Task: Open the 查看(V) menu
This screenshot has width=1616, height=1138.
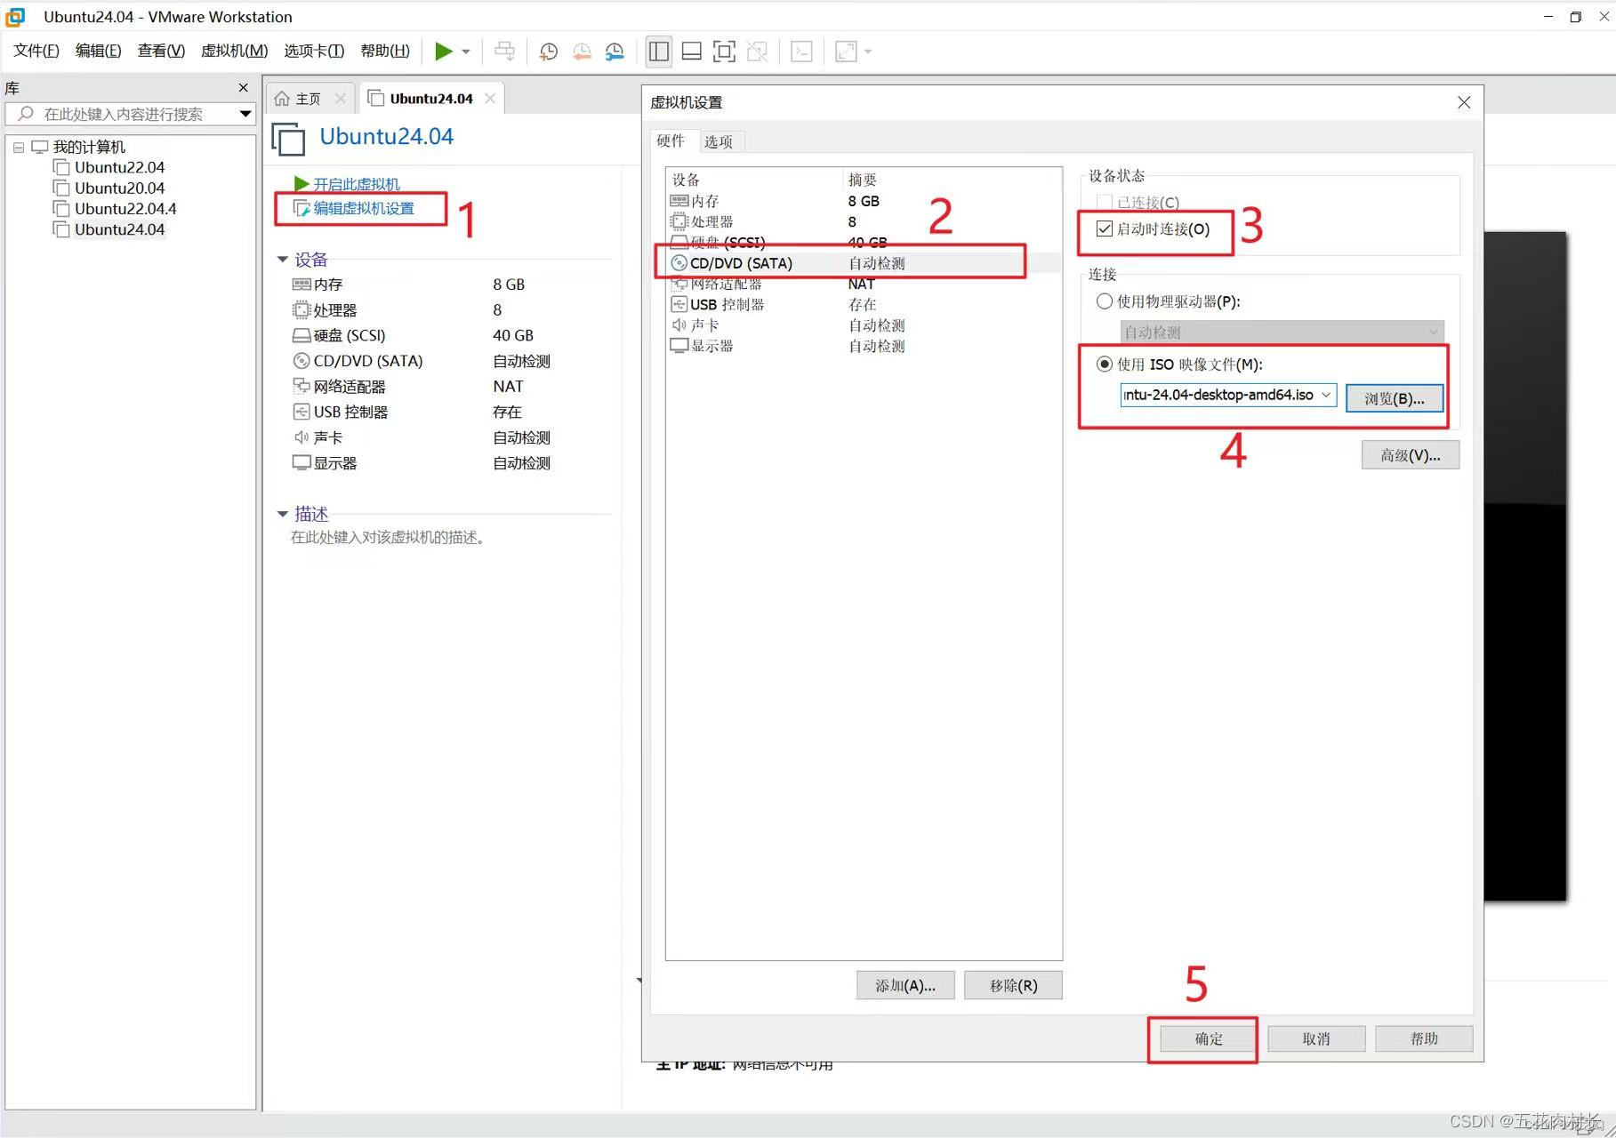Action: [161, 51]
